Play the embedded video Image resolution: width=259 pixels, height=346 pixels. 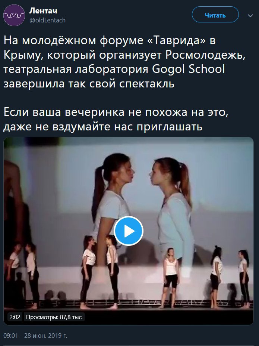pos(129,231)
